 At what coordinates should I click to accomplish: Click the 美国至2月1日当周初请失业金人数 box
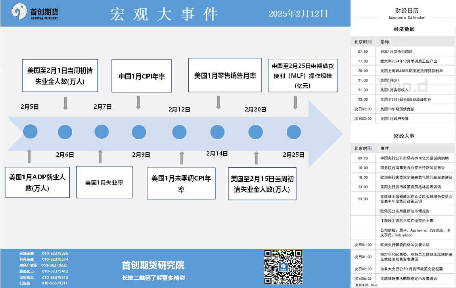(x=60, y=76)
